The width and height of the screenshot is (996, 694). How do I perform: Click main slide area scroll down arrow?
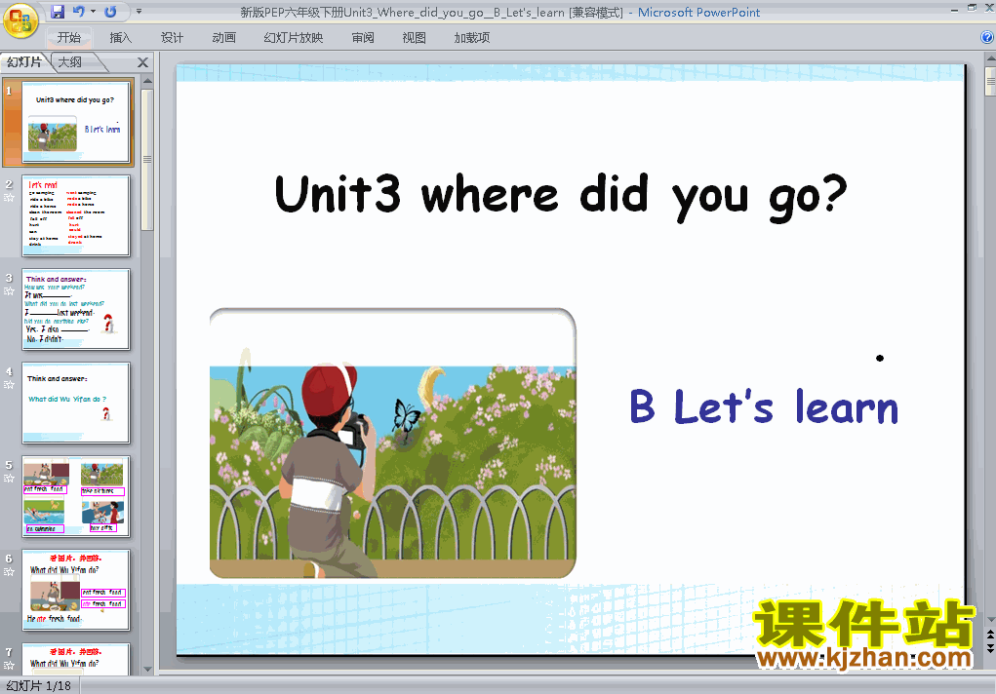click(990, 620)
